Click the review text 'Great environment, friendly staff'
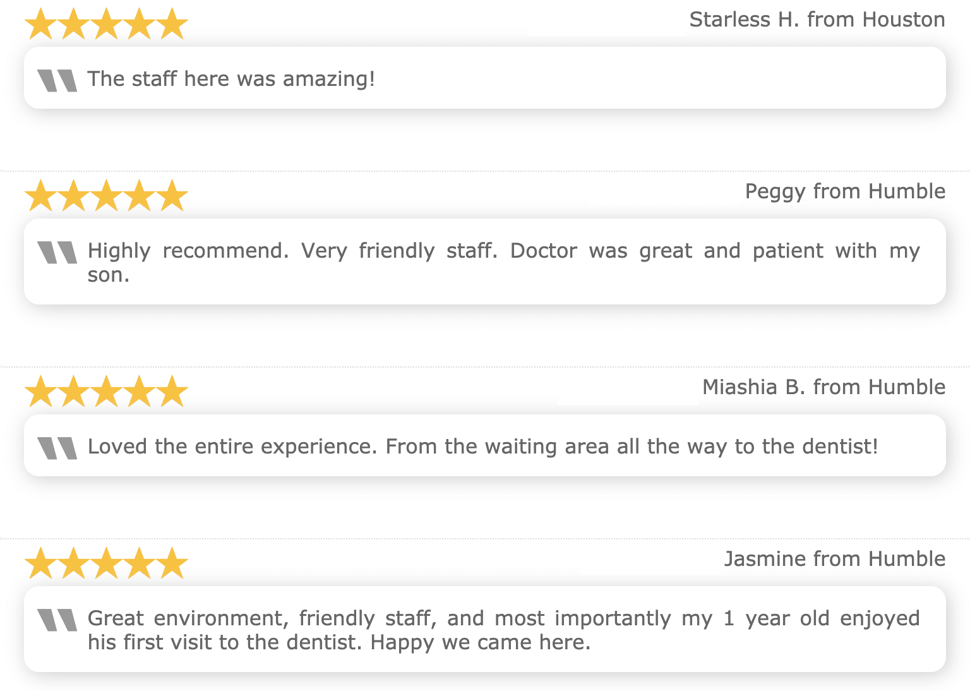Viewport: 970px width, 691px height. pos(504,630)
